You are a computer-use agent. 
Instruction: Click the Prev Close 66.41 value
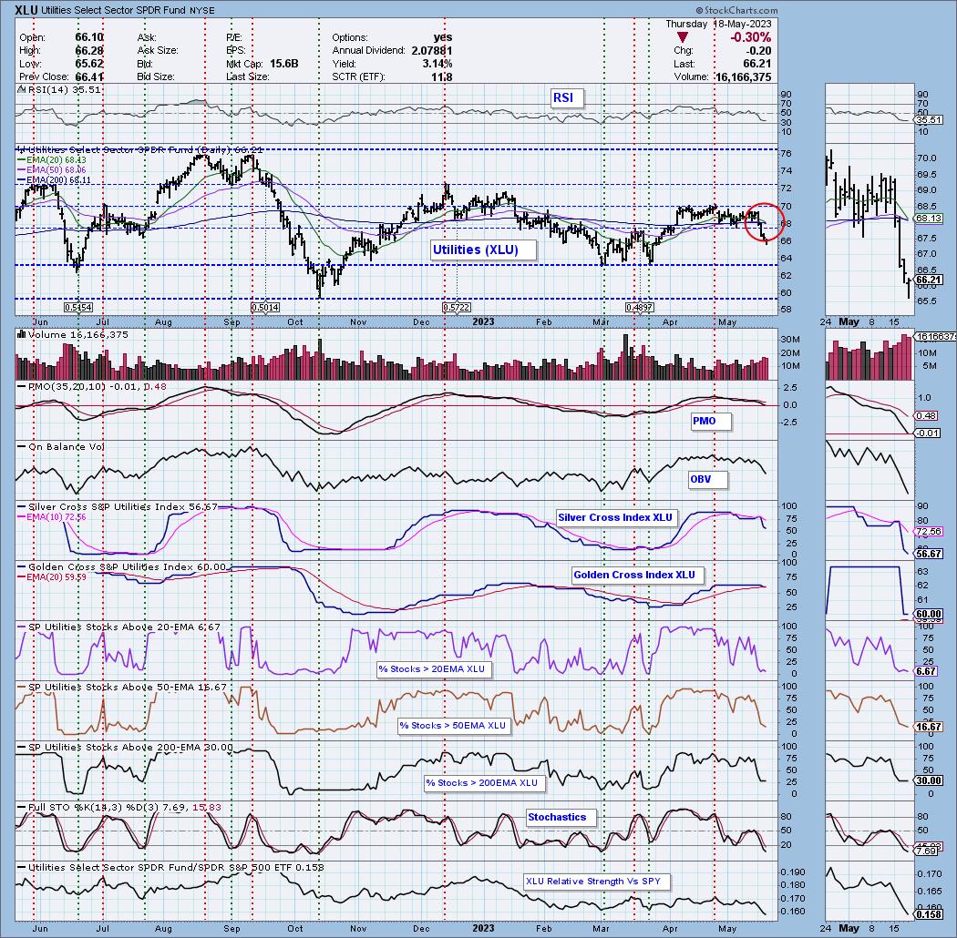[89, 77]
